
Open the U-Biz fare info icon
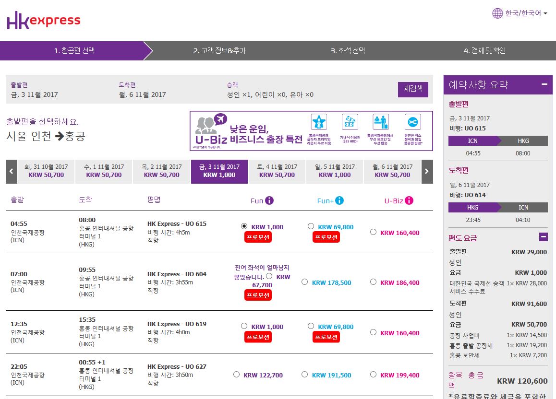pyautogui.click(x=409, y=200)
